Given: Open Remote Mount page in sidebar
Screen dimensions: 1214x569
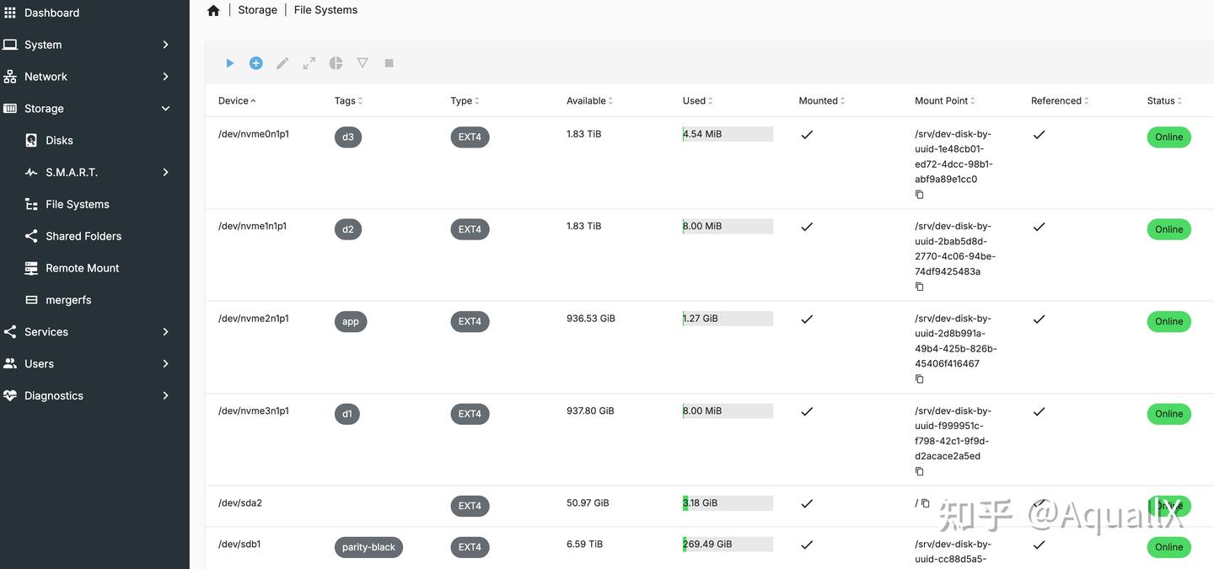Looking at the screenshot, I should 94,268.
